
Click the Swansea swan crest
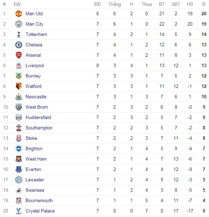click(x=19, y=190)
